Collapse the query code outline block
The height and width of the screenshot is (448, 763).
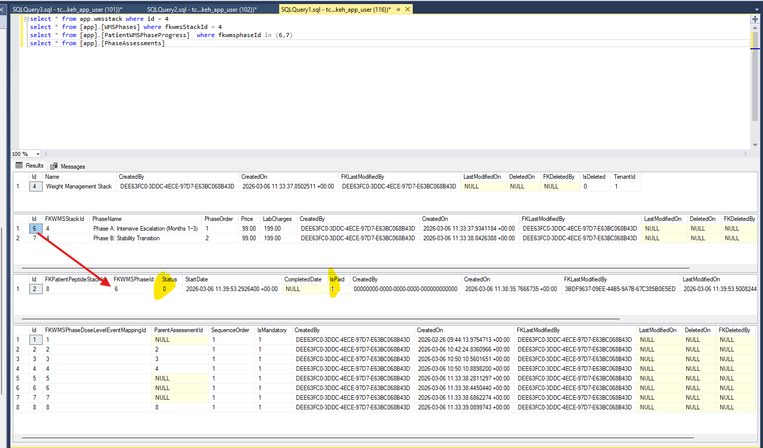coord(26,19)
